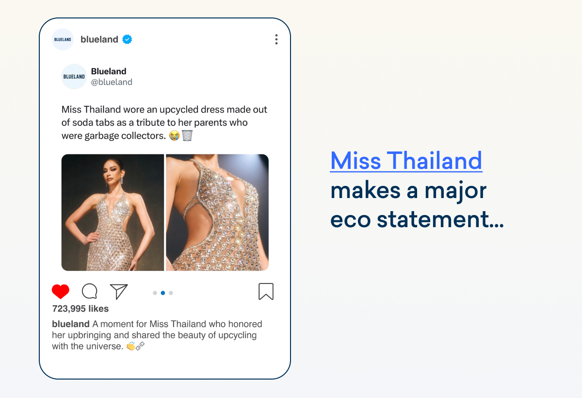Click the 723,995 likes count
Screen dimensions: 582x398
tap(81, 309)
